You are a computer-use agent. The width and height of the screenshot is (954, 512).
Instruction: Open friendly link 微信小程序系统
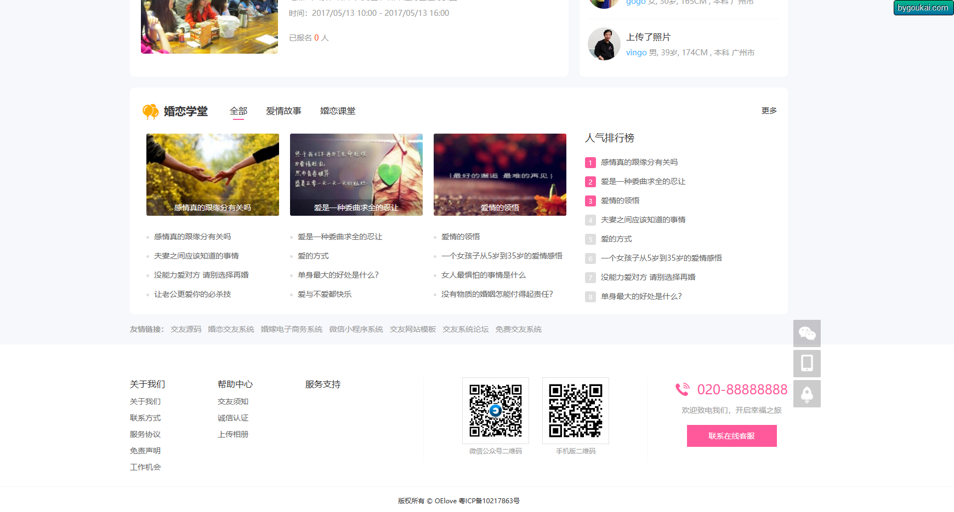pyautogui.click(x=356, y=330)
